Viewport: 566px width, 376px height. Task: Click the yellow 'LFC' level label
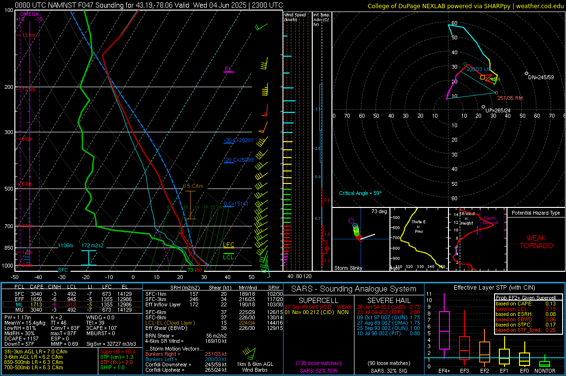pos(228,245)
